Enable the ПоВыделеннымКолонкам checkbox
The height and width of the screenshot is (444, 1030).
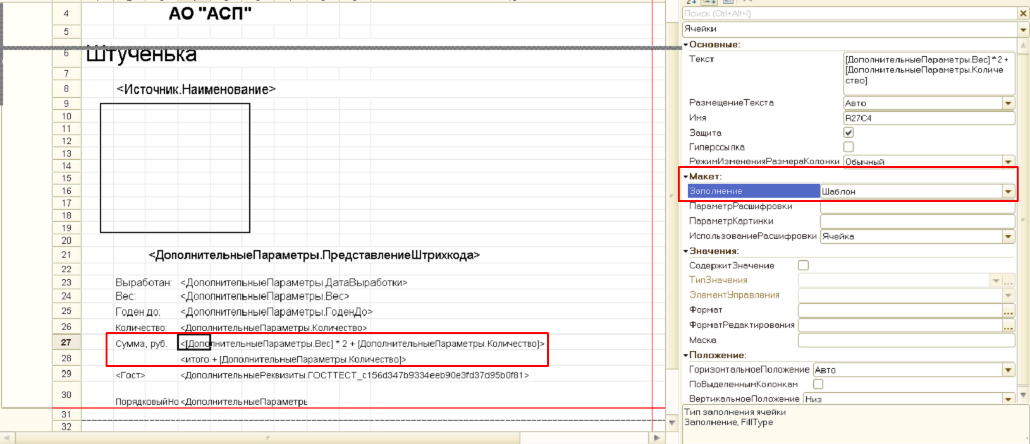click(x=818, y=384)
